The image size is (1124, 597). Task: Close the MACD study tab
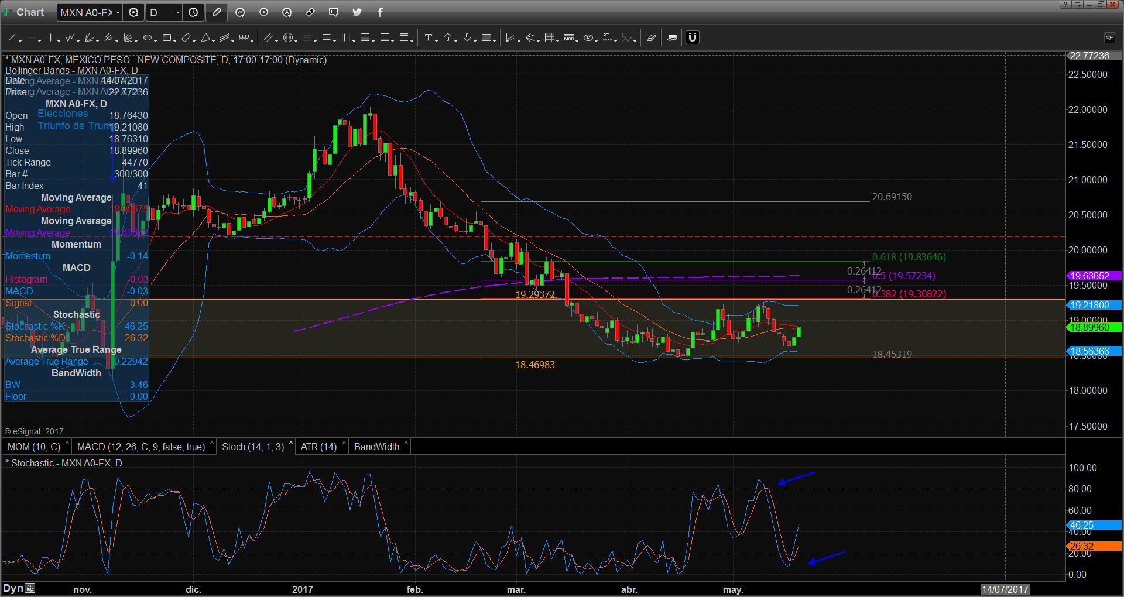(x=211, y=442)
